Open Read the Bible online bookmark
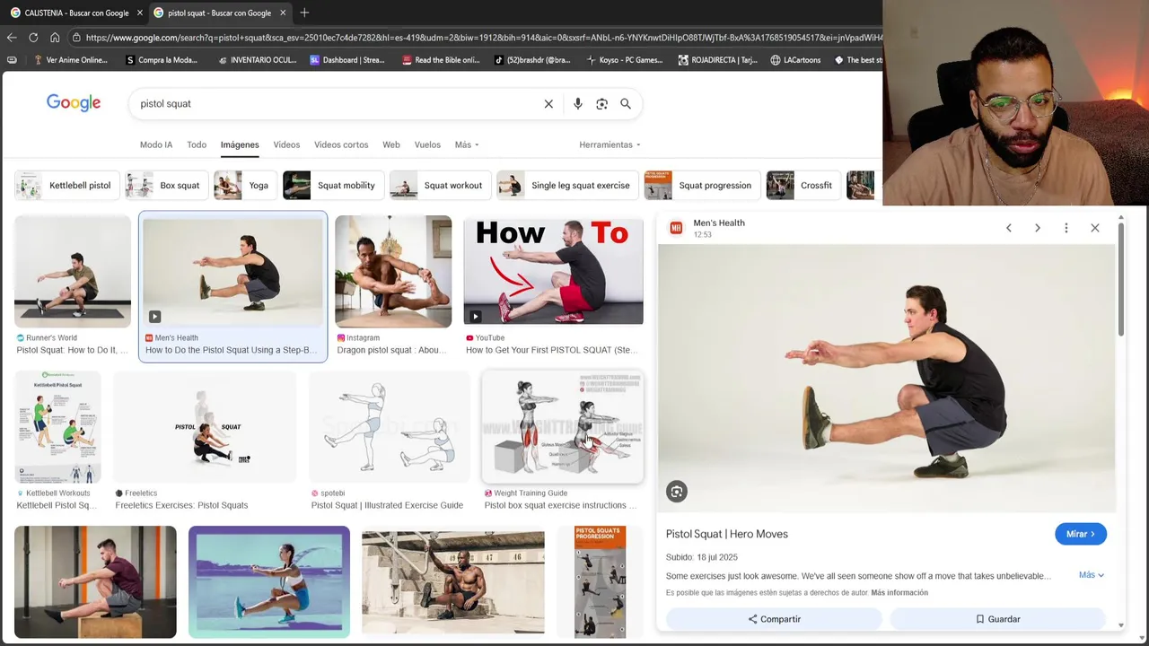Image resolution: width=1149 pixels, height=646 pixels. click(x=441, y=60)
